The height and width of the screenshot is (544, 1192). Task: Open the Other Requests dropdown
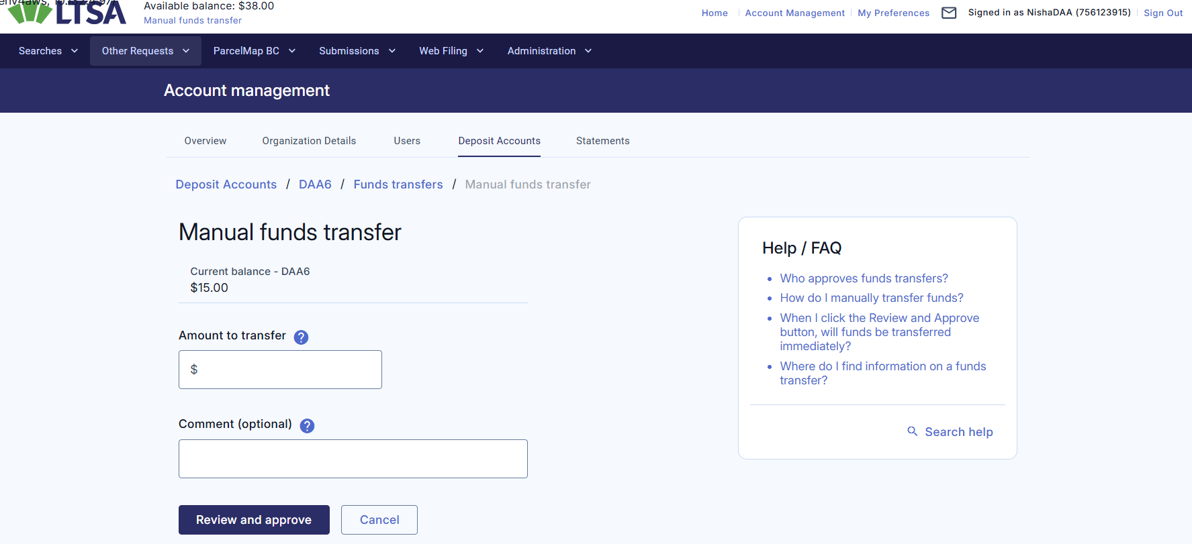[x=145, y=51]
